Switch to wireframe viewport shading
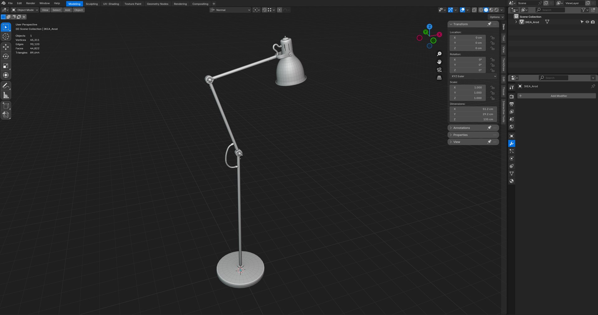The height and width of the screenshot is (315, 598). point(481,10)
